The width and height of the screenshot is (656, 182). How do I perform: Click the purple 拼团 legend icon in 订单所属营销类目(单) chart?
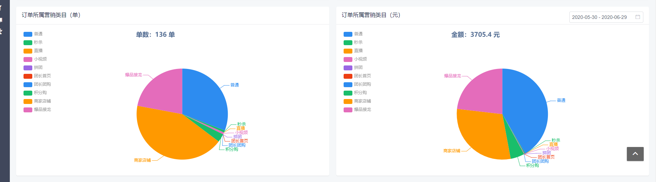[28, 68]
